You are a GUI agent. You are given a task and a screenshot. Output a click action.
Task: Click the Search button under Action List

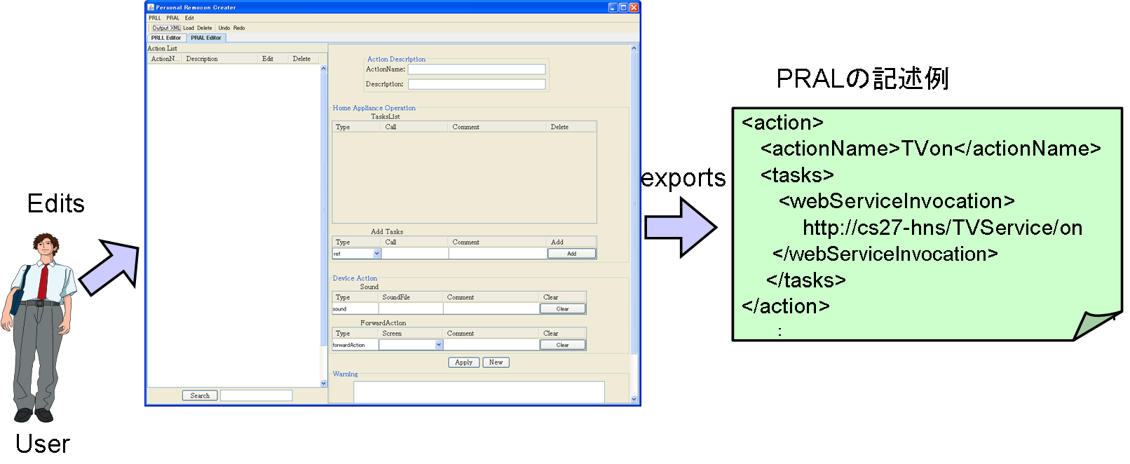[x=200, y=396]
